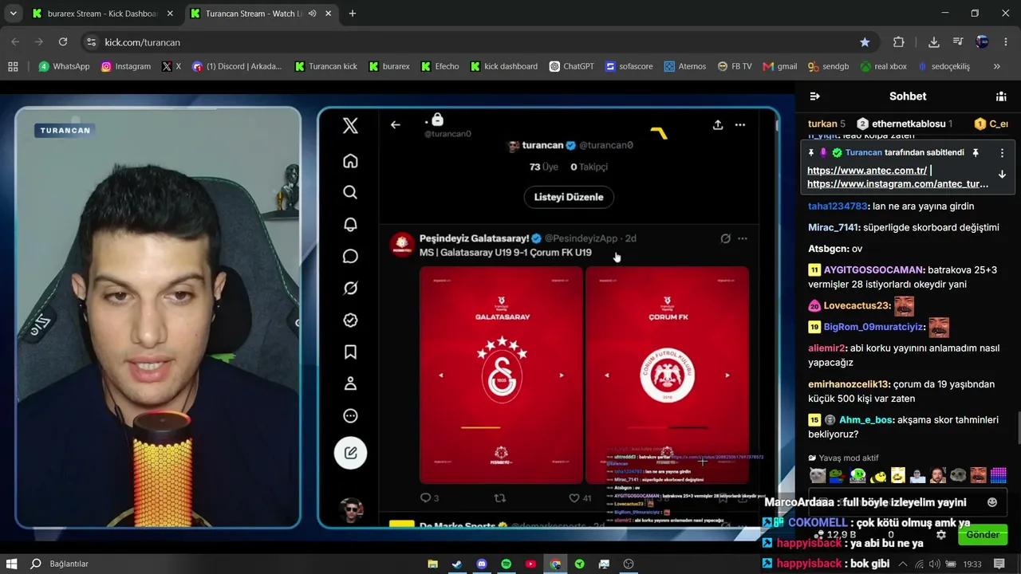
Task: Open Discord from the taskbar
Action: (x=481, y=564)
